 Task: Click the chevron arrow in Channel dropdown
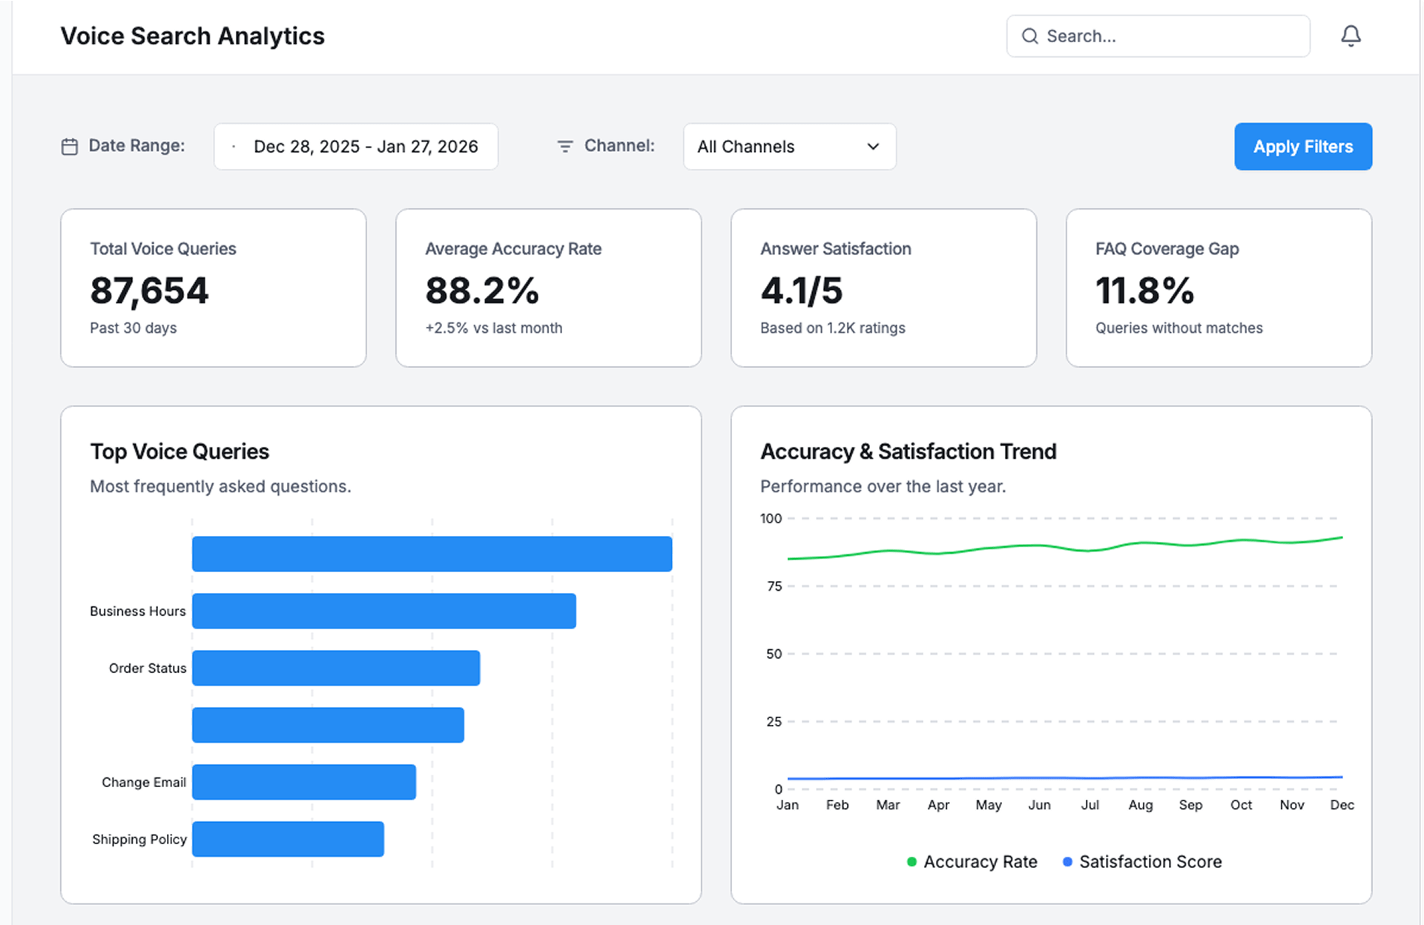pyautogui.click(x=873, y=147)
